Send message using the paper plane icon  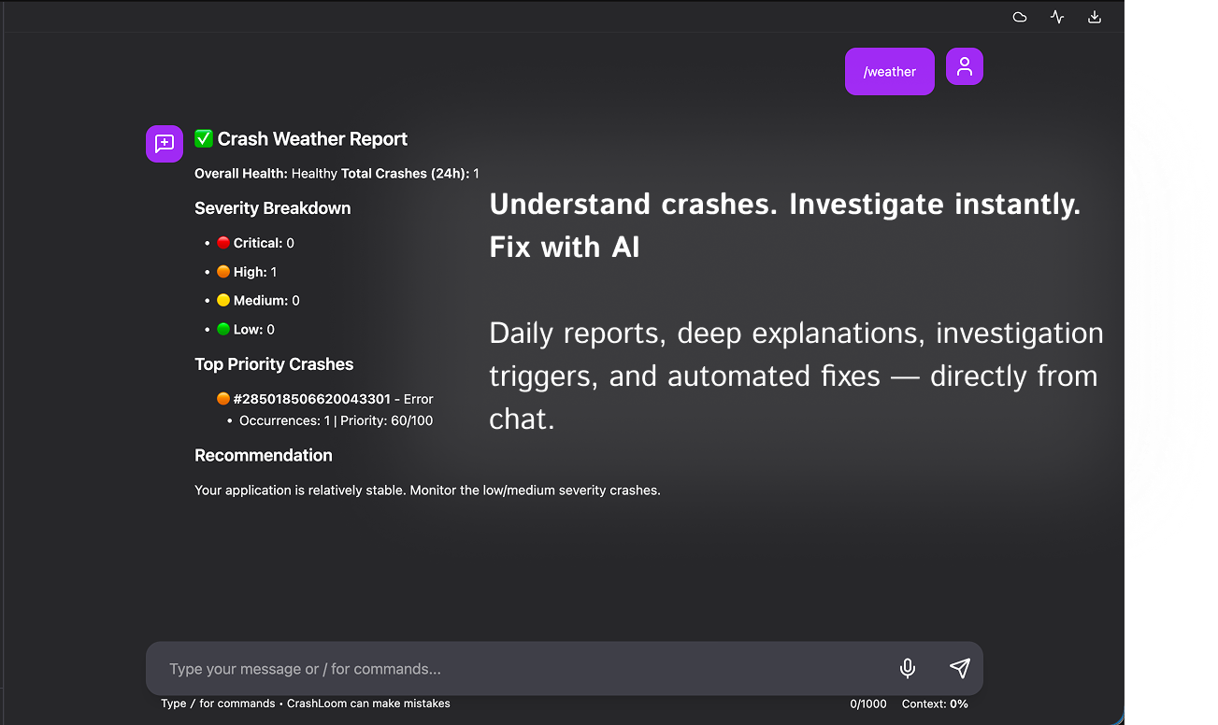click(959, 668)
